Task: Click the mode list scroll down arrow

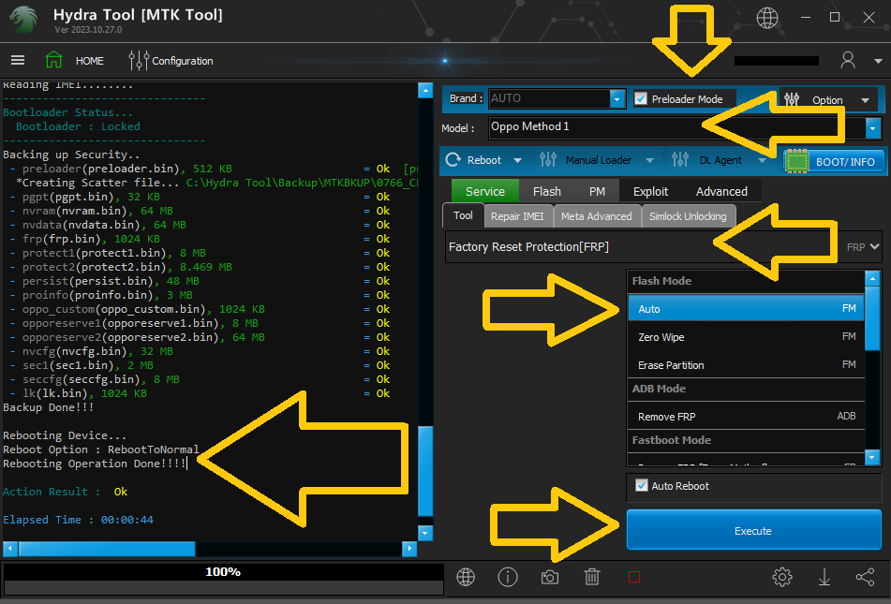Action: pos(872,456)
